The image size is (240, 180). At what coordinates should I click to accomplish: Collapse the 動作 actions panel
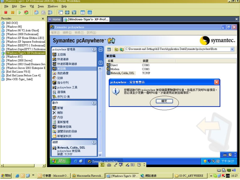coord(94,103)
